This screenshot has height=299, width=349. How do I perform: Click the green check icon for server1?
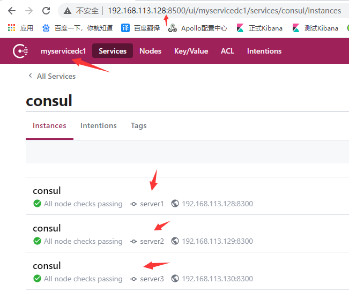click(37, 204)
